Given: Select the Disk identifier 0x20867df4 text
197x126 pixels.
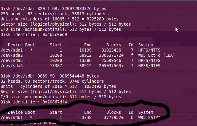Looking at the screenshot, I should click(x=34, y=102).
